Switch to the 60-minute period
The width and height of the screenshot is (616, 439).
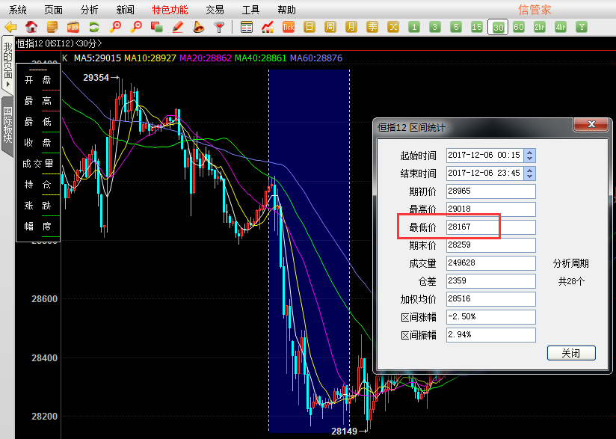pyautogui.click(x=519, y=27)
